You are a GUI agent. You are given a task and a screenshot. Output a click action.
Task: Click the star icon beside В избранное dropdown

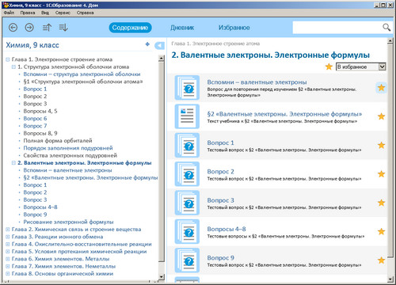329,66
